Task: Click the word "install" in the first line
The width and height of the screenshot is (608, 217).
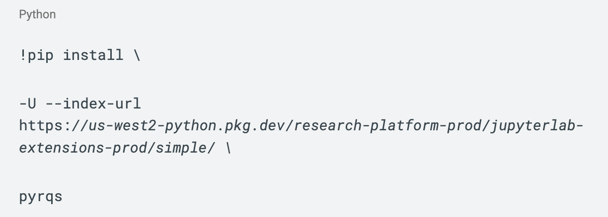Action: click(x=93, y=55)
